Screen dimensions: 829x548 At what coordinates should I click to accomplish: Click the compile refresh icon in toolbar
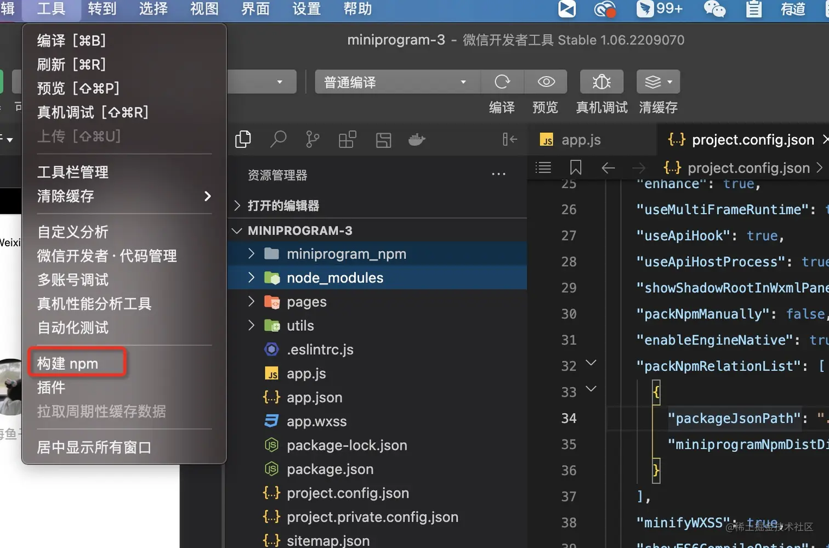pos(502,82)
